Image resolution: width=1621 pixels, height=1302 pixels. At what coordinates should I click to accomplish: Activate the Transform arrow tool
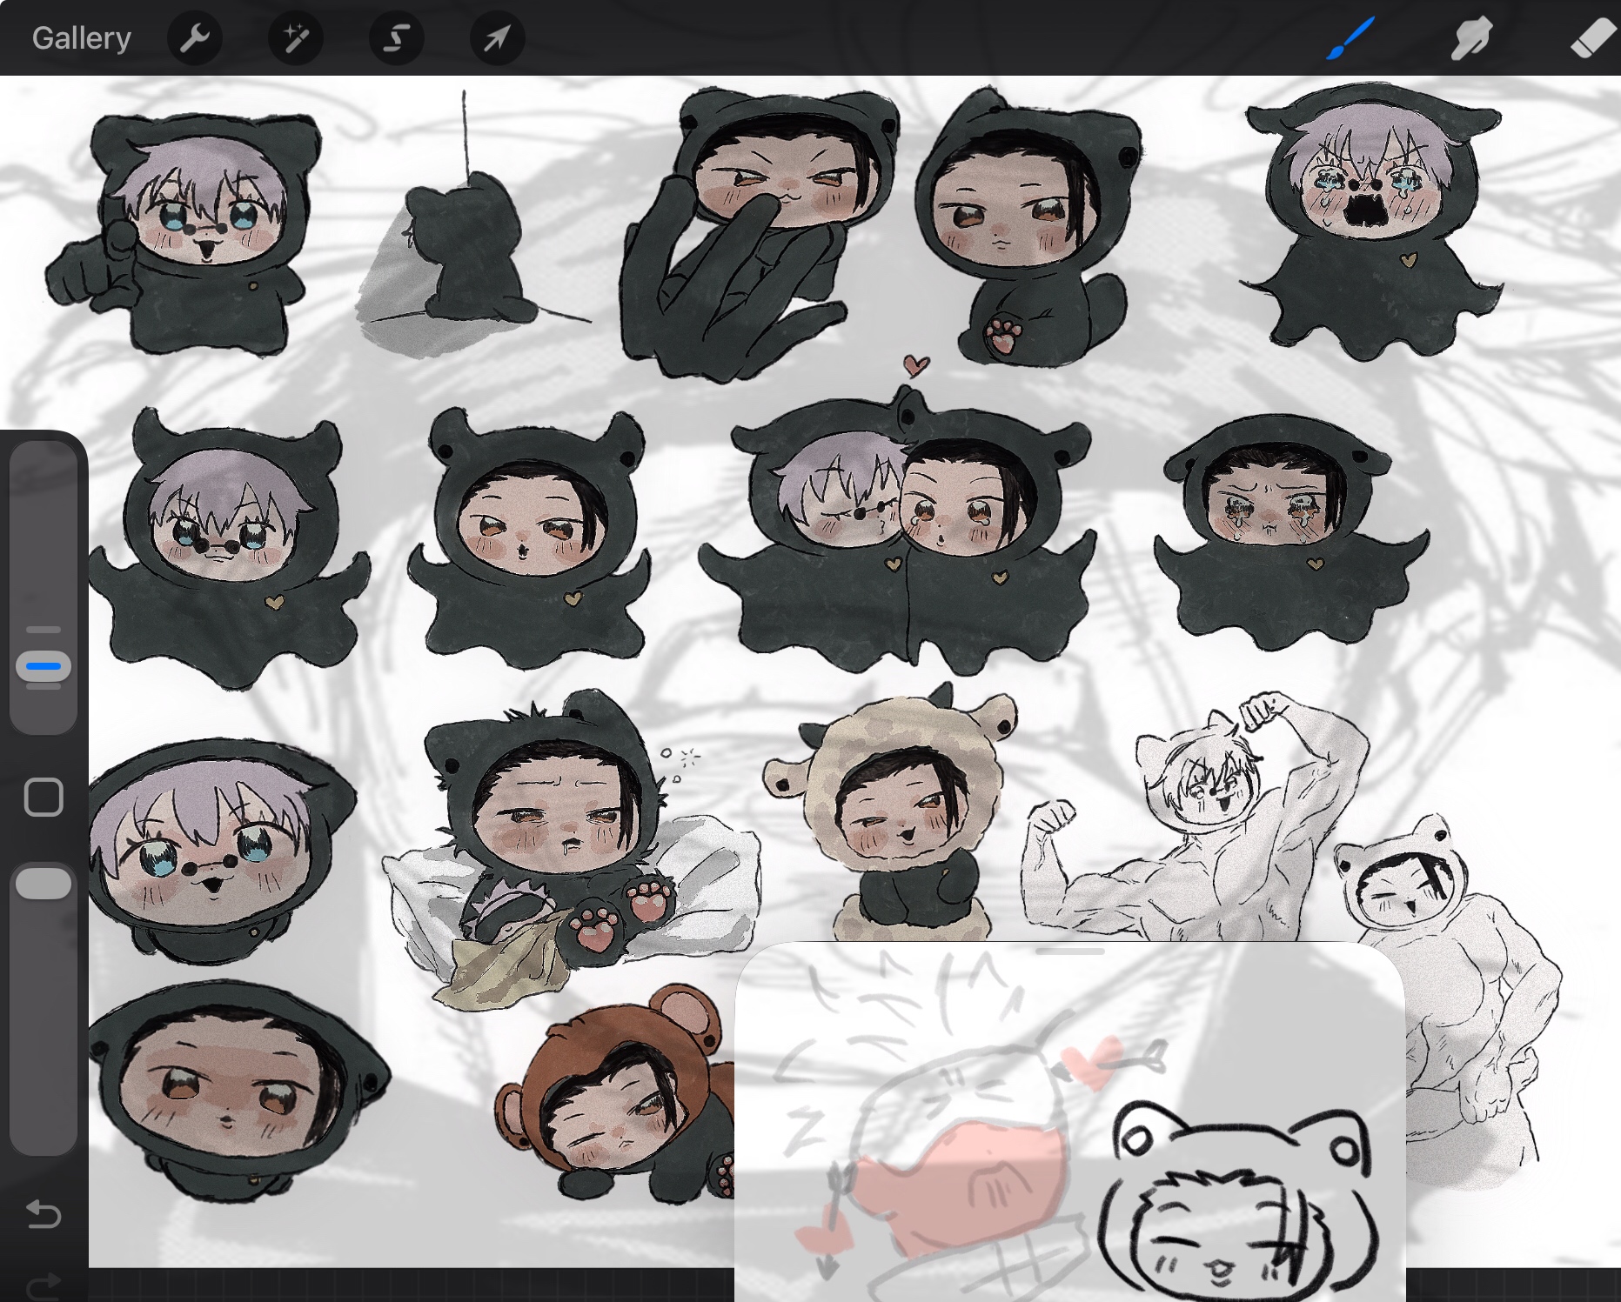point(497,38)
